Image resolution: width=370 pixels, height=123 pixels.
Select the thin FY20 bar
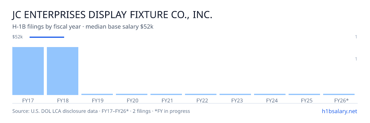[132, 94]
